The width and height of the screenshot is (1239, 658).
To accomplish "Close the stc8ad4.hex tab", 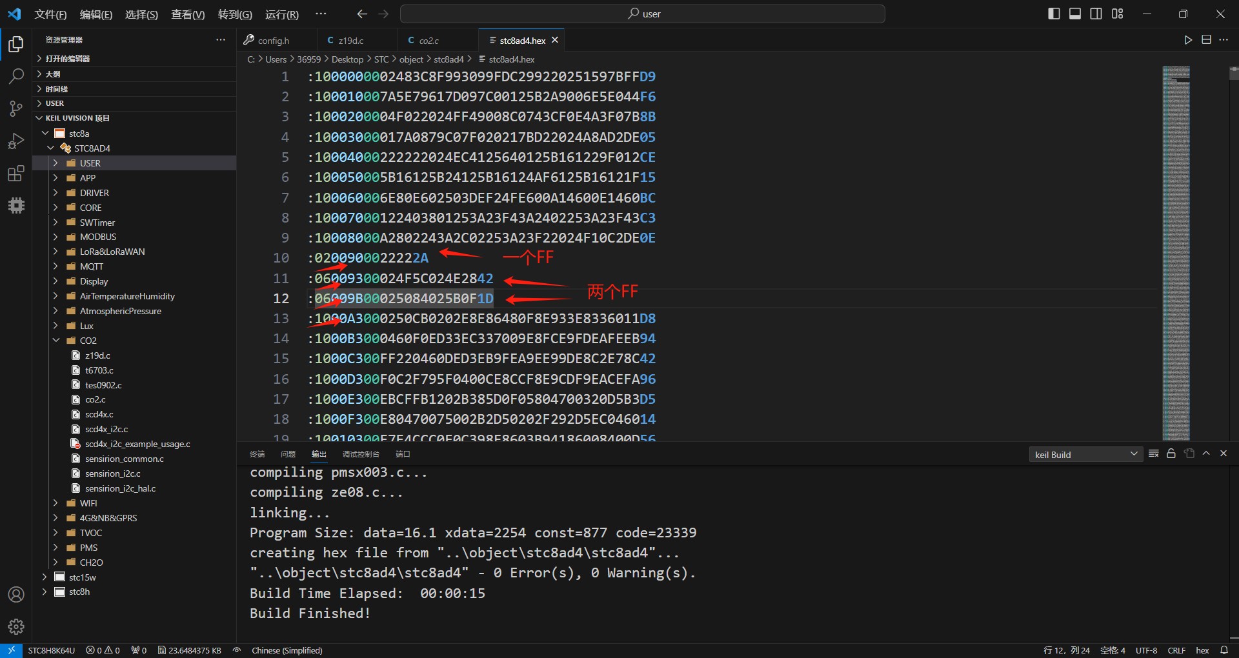I will tap(554, 40).
